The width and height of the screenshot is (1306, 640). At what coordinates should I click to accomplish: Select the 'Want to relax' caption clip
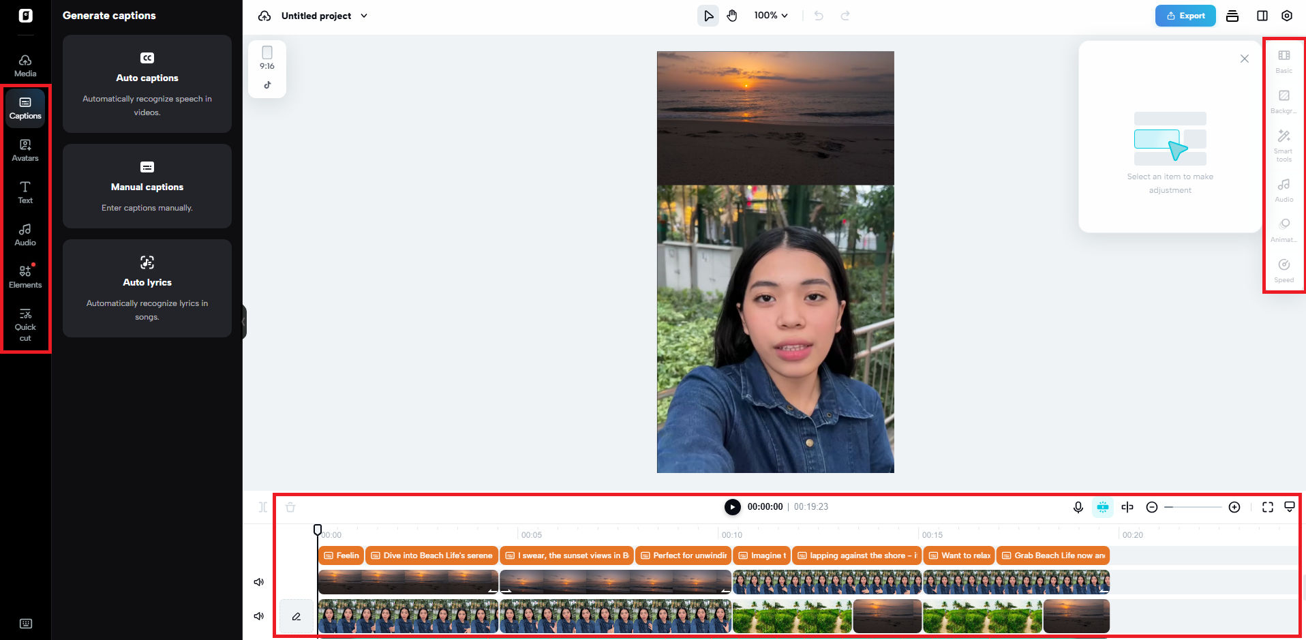pos(958,555)
